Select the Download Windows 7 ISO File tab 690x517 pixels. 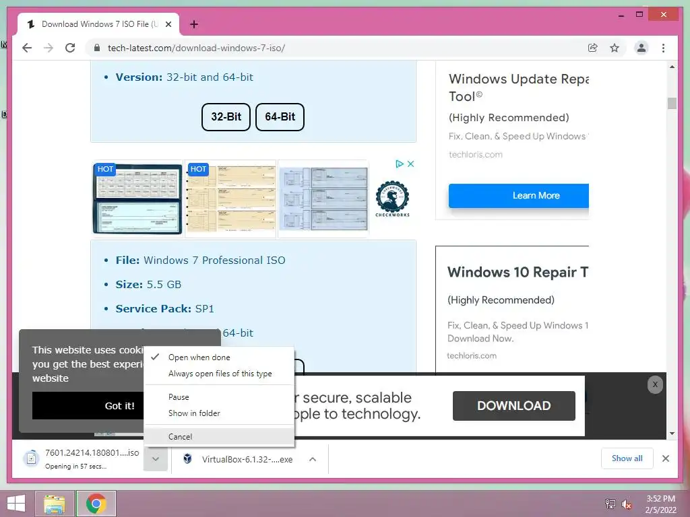click(x=98, y=24)
